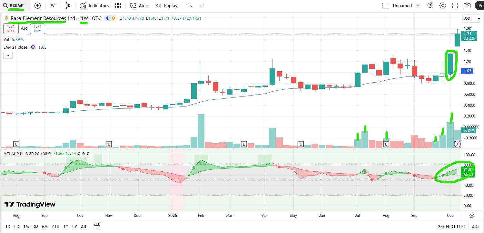Open earnings marker E in early August 2025
The width and height of the screenshot is (484, 233).
(x=386, y=144)
